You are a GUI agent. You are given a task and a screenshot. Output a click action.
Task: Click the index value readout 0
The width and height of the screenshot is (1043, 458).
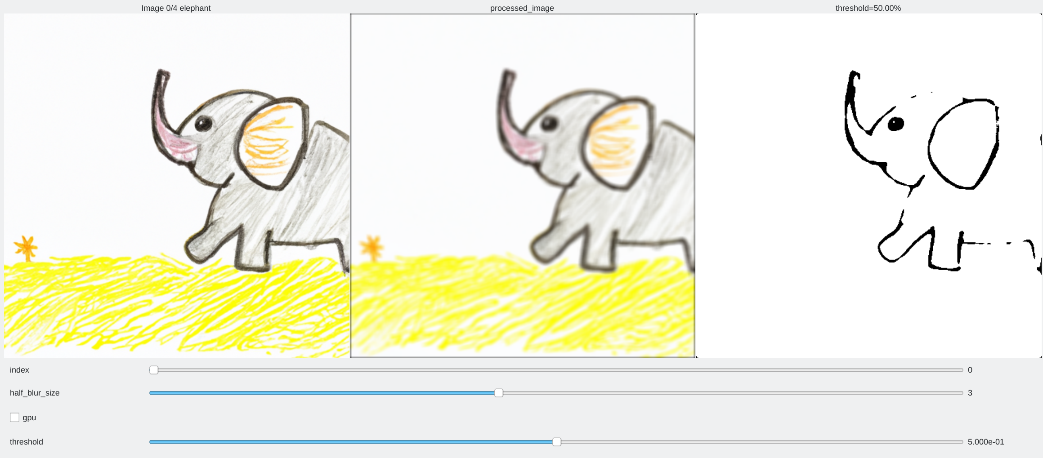(x=970, y=370)
